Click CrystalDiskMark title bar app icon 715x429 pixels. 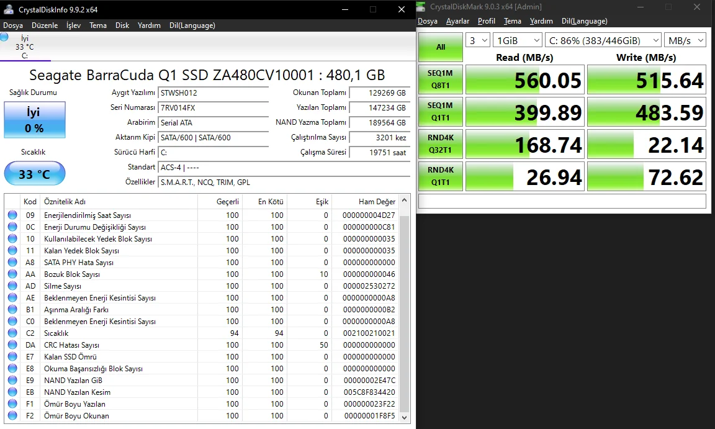pyautogui.click(x=421, y=7)
